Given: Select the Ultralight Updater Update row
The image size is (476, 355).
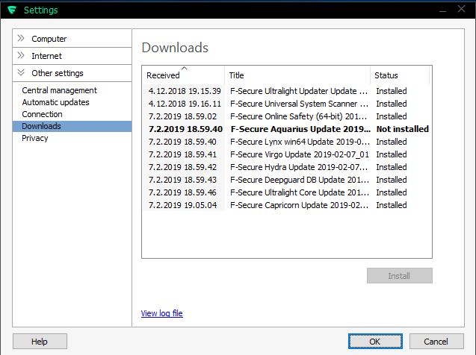Looking at the screenshot, I should tap(287, 91).
